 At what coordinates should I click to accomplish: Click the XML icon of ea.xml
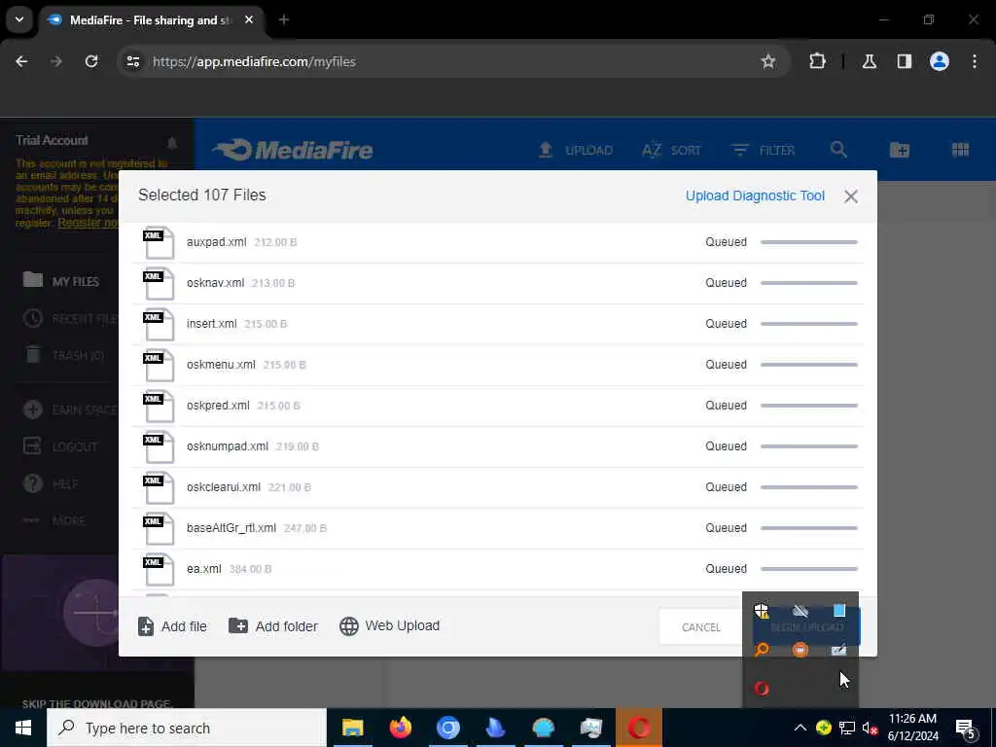tap(159, 569)
